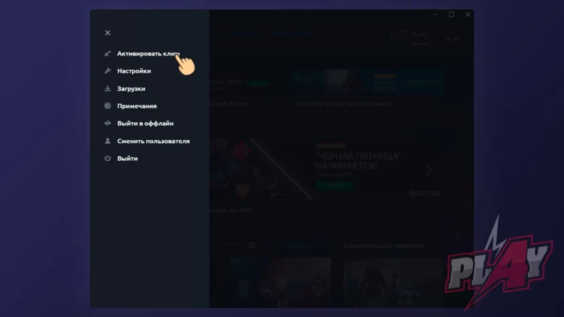Viewport: 564px width, 317px height.
Task: Choose the Выйти label to quit
Action: tap(128, 159)
